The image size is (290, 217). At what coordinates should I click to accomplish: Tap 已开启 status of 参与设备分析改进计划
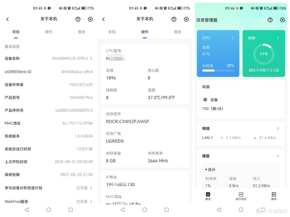[x=82, y=188]
